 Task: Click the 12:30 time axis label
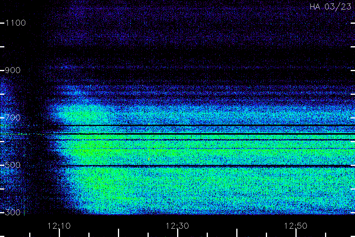177,226
